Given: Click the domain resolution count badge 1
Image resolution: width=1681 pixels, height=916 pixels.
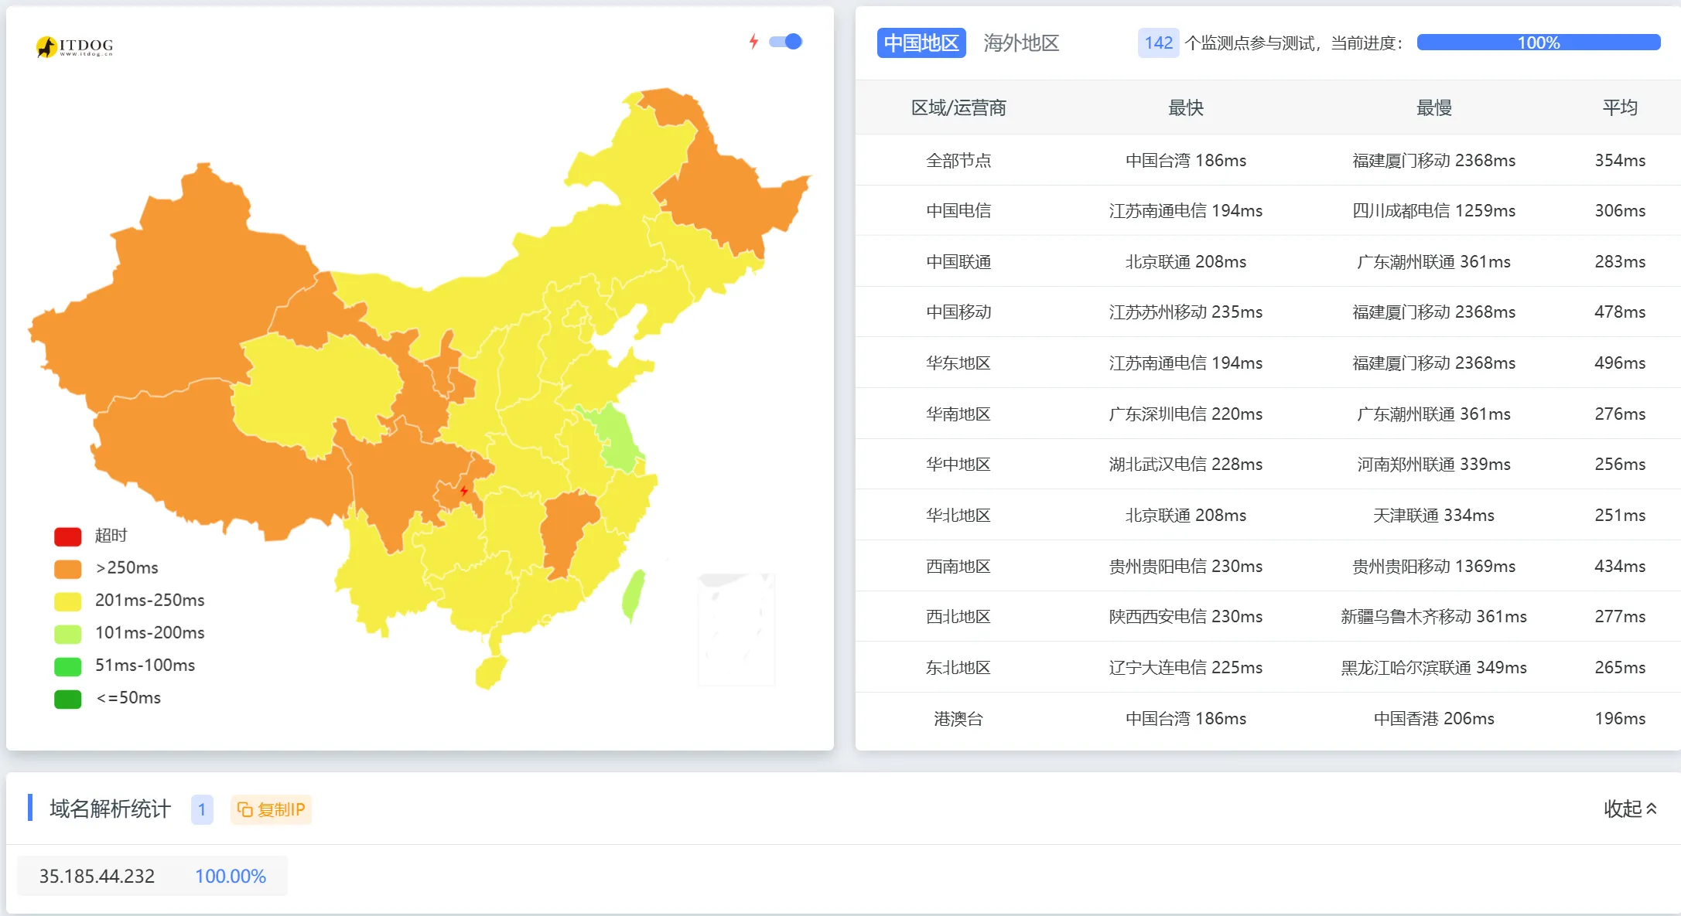Looking at the screenshot, I should (202, 809).
